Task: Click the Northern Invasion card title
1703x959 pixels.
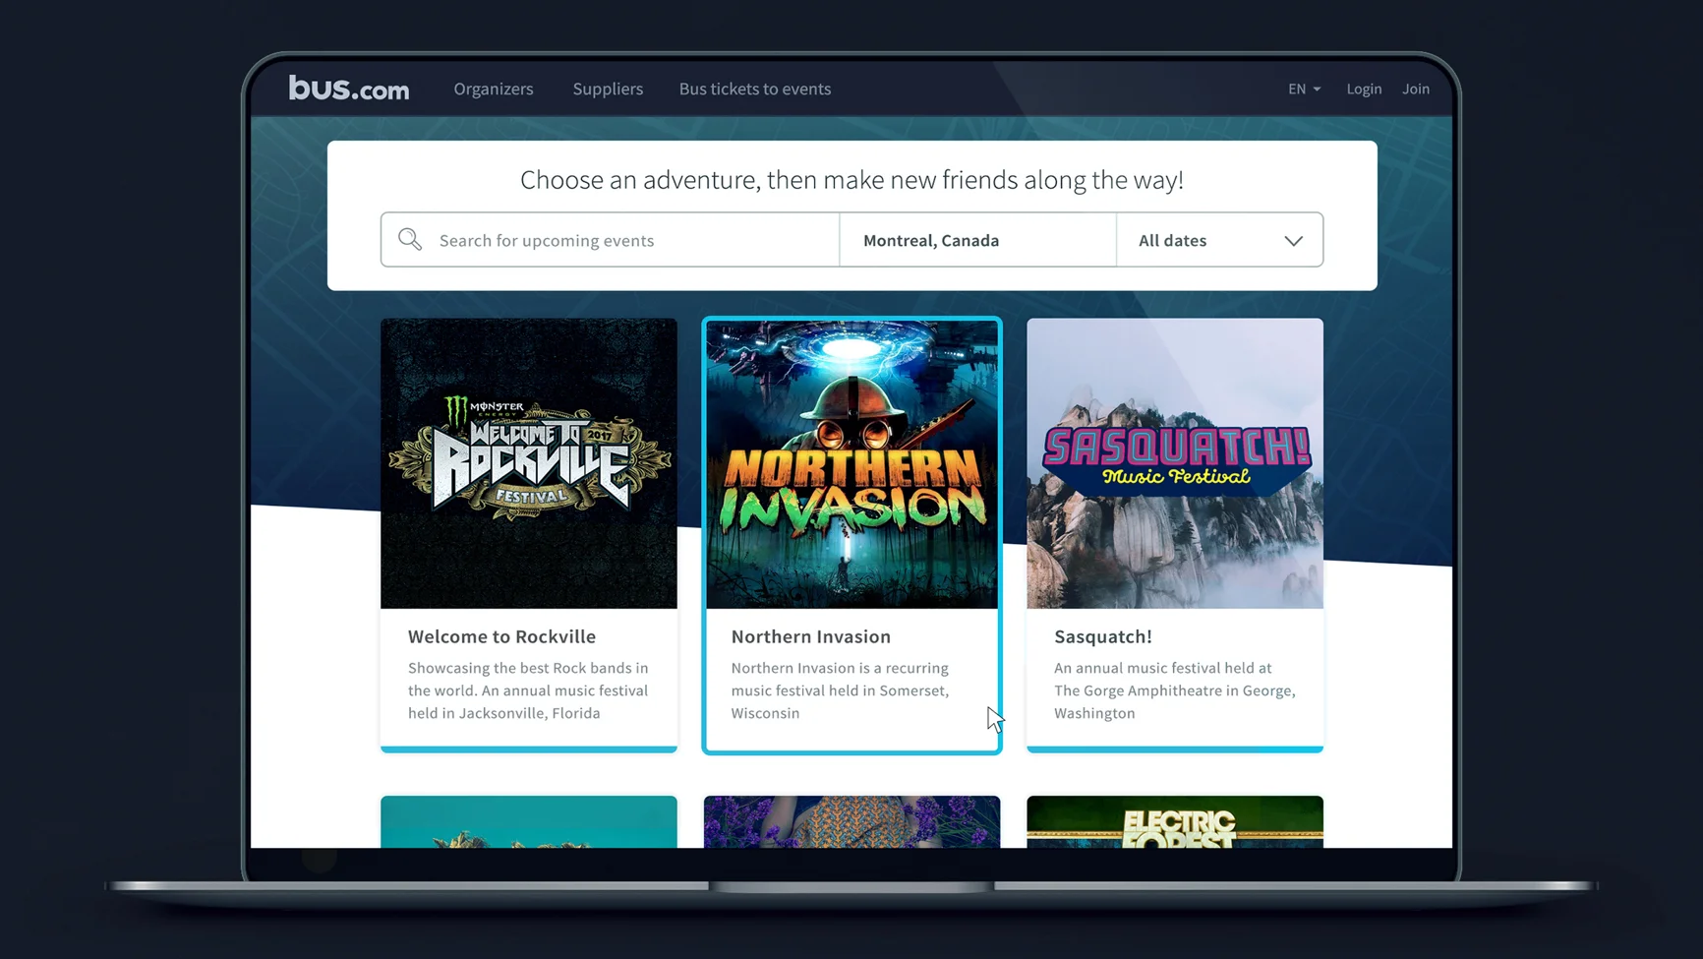Action: 811,636
